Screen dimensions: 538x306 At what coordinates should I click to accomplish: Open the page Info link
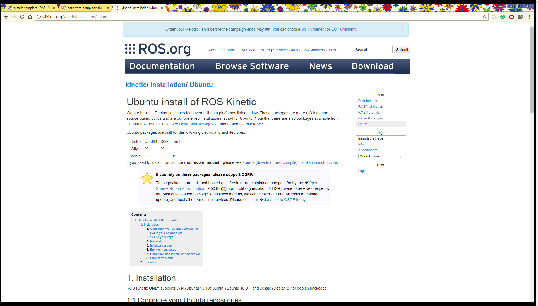click(x=361, y=144)
